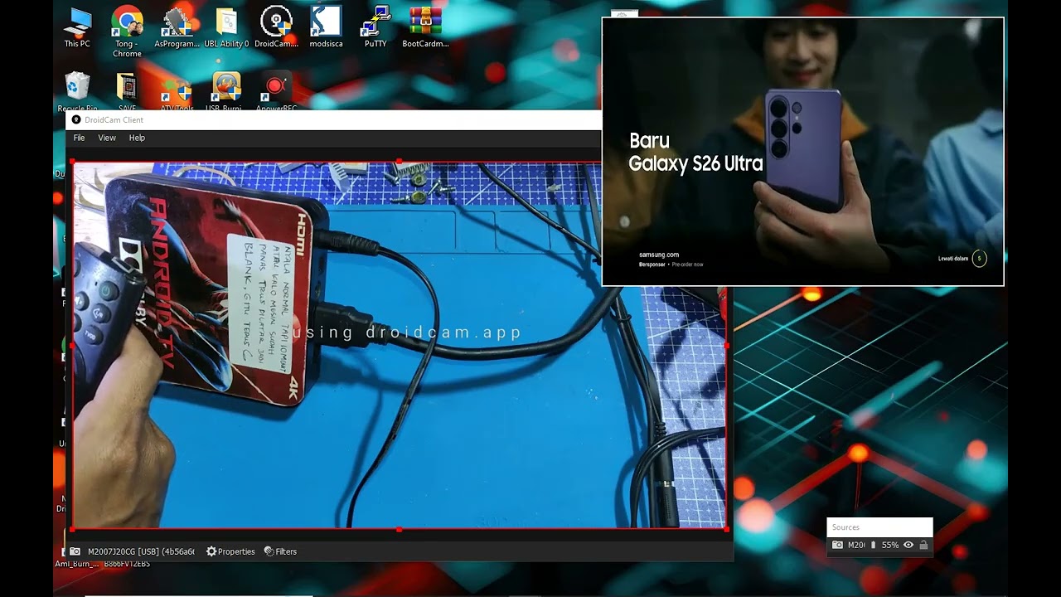Launch the Tong - Chrome shortcut

127,32
